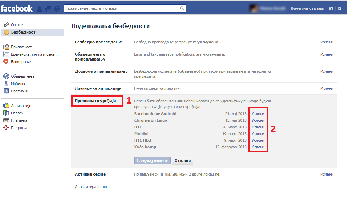Click the Приватност lock icon
This screenshot has width=347, height=206.
[6, 47]
